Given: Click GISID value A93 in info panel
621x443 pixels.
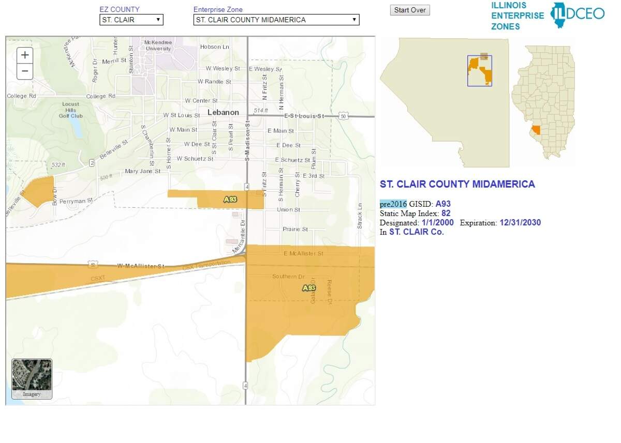Looking at the screenshot, I should pyautogui.click(x=443, y=204).
